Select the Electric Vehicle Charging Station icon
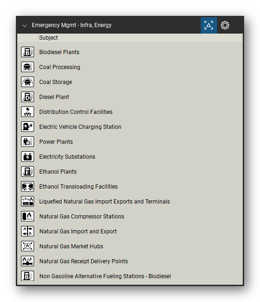Image resolution: width=260 pixels, height=302 pixels. [28, 127]
